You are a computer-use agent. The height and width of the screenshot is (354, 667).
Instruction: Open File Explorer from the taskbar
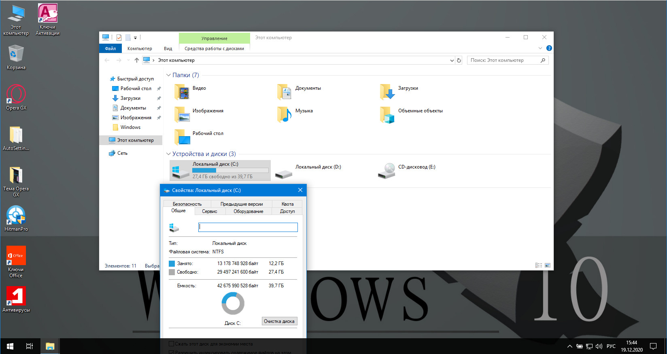pyautogui.click(x=50, y=346)
